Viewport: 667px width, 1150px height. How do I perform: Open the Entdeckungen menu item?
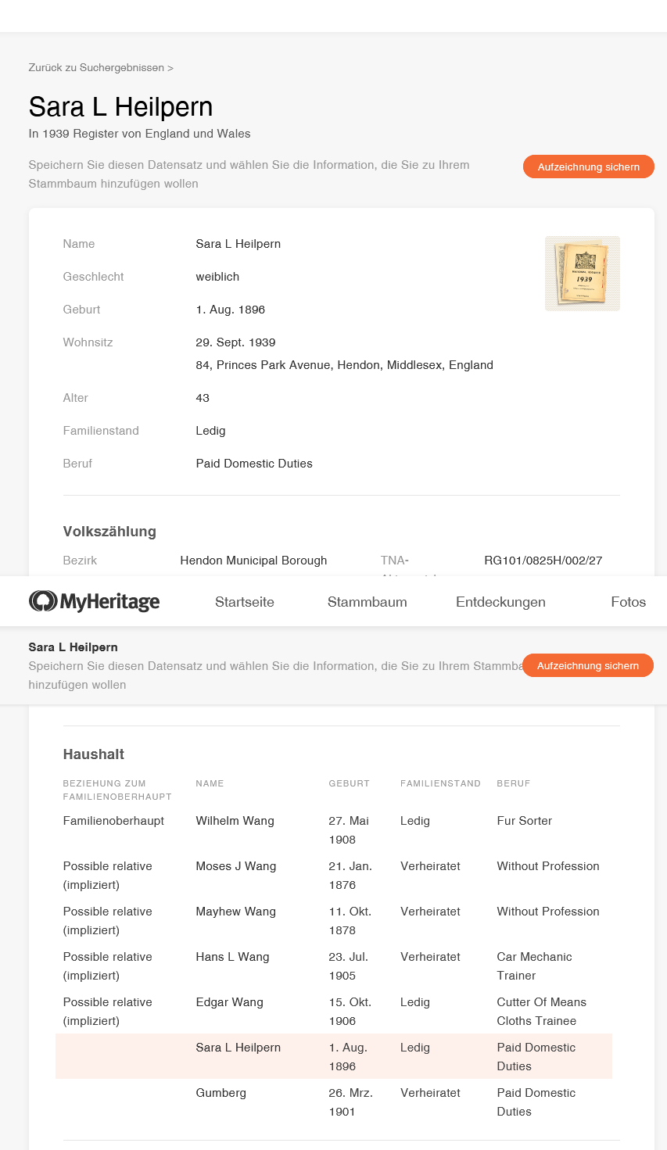click(x=500, y=602)
